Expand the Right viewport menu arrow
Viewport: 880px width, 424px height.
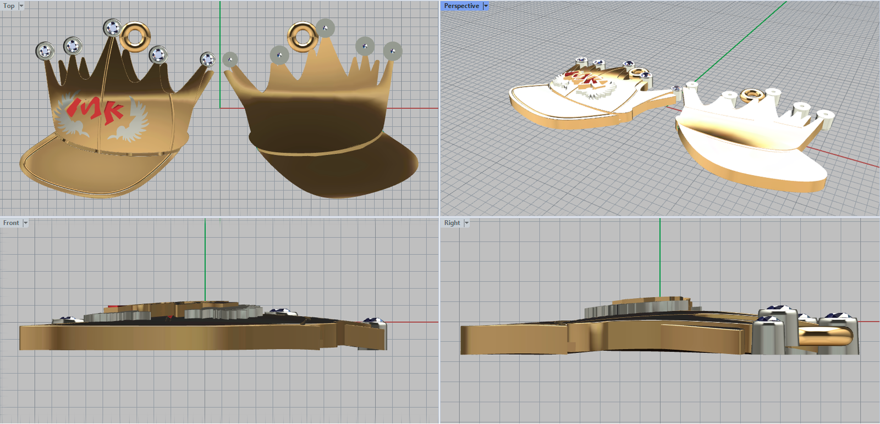(x=466, y=223)
